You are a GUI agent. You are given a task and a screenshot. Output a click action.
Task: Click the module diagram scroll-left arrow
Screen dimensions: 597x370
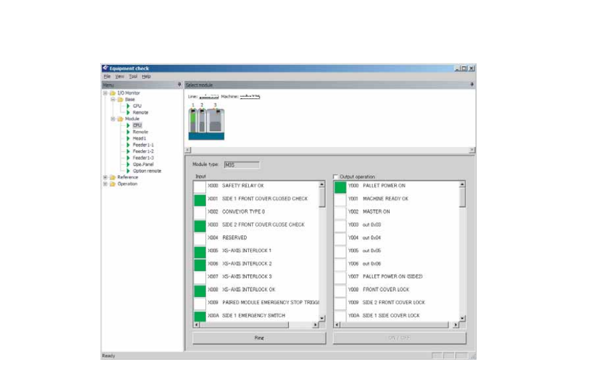tap(188, 150)
